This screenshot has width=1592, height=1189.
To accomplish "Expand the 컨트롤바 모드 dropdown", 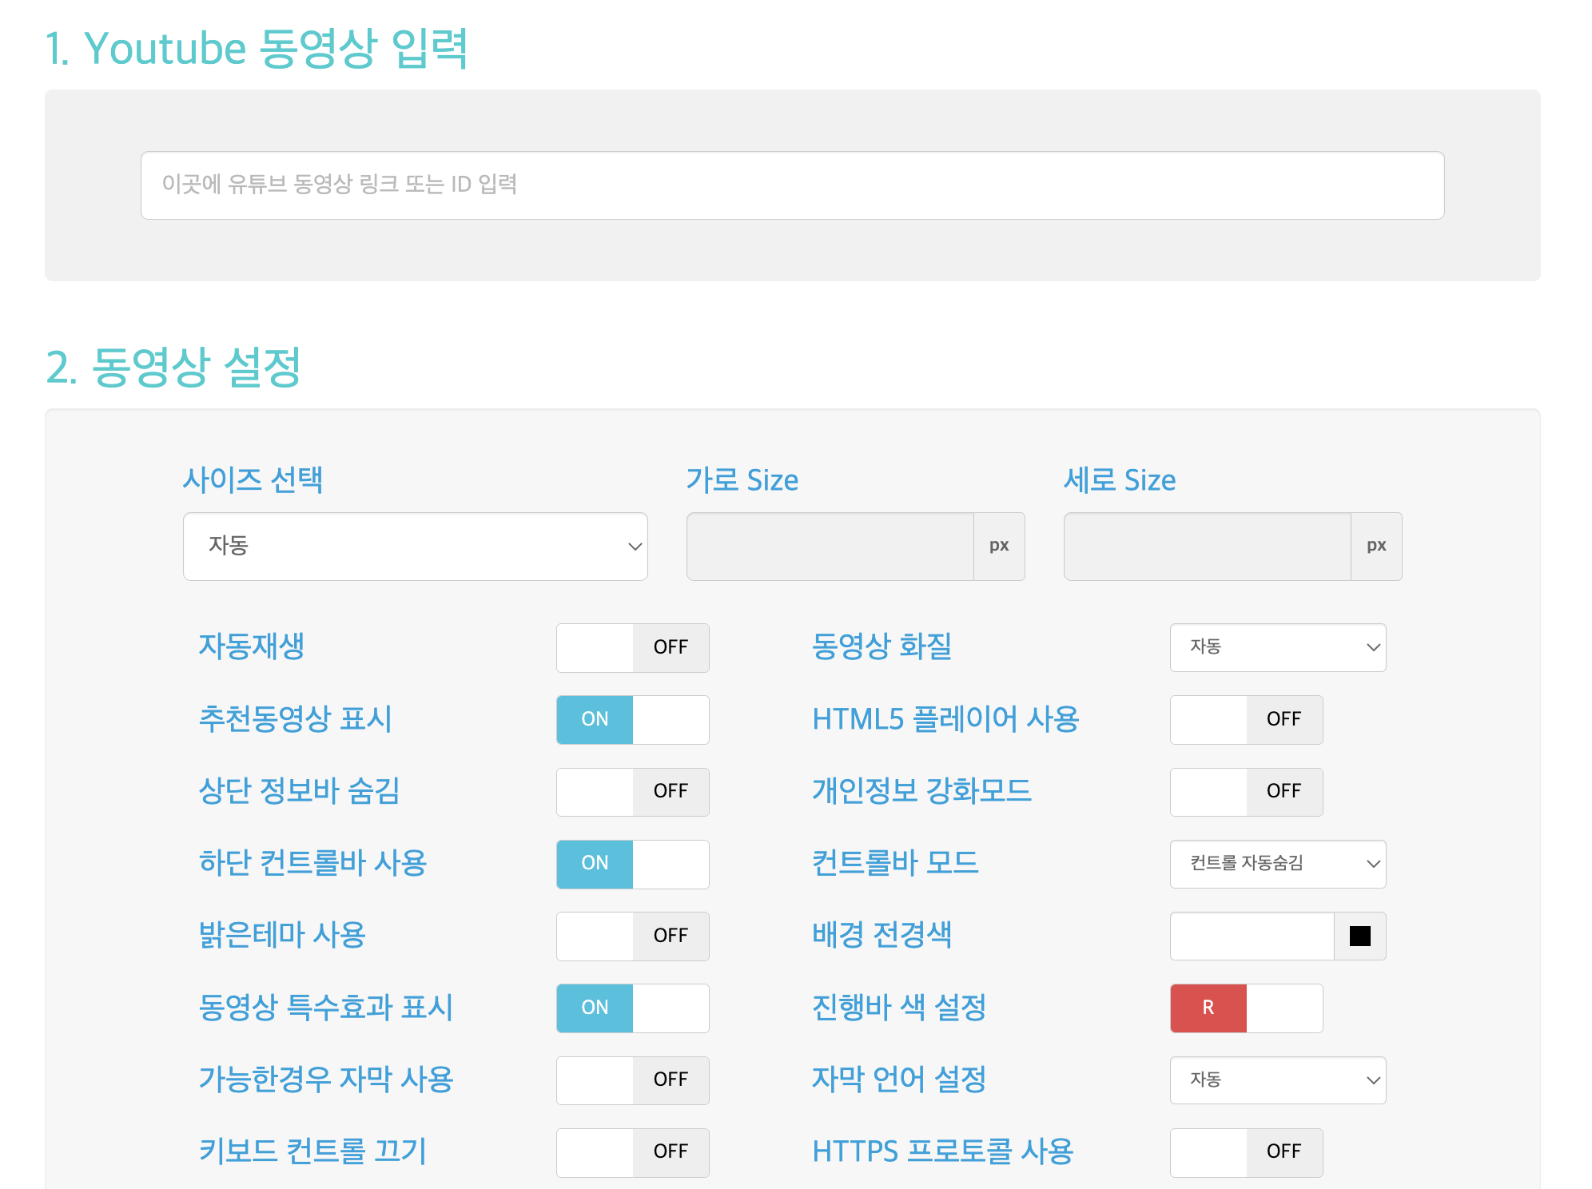I will (x=1277, y=864).
